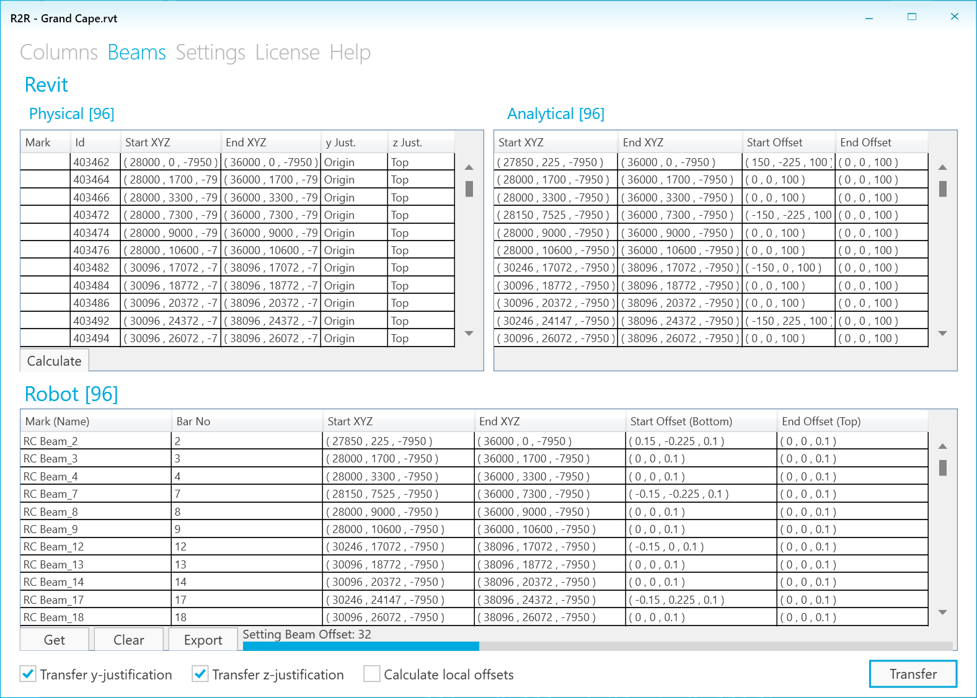Click the Analytical table scrollbar thumb
The width and height of the screenshot is (977, 698).
click(943, 188)
